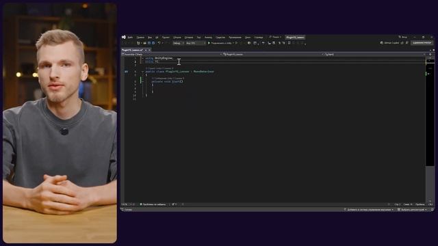Close the PluginYG_Lesson.cs tab

(149, 50)
